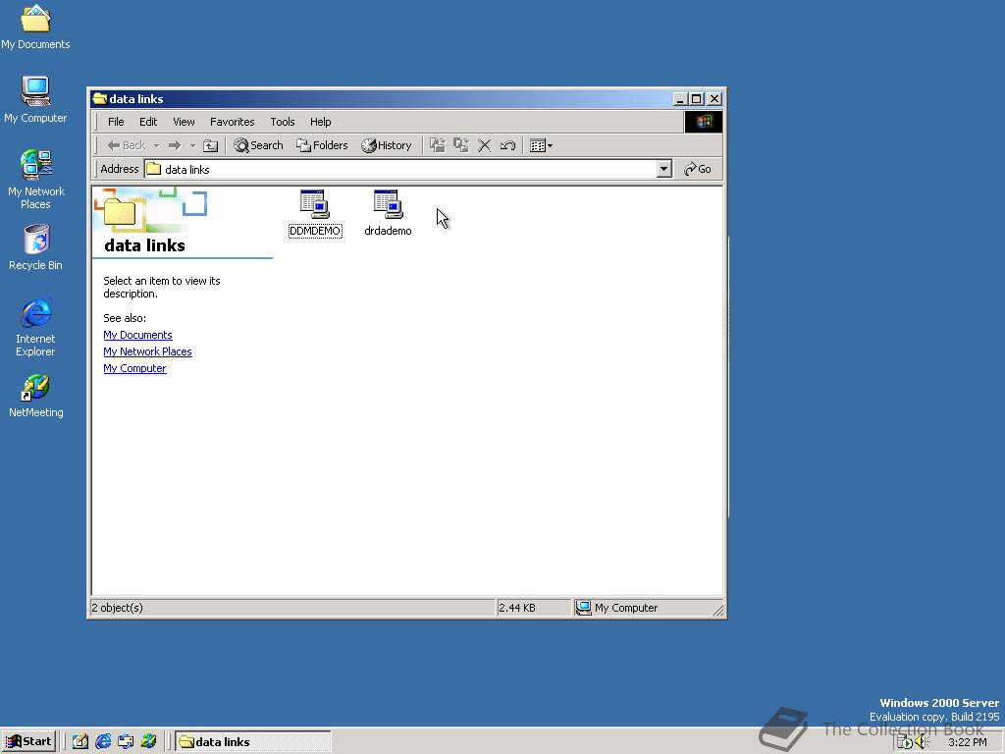This screenshot has height=754, width=1005.
Task: Select the My Computer desktop icon
Action: tap(35, 100)
